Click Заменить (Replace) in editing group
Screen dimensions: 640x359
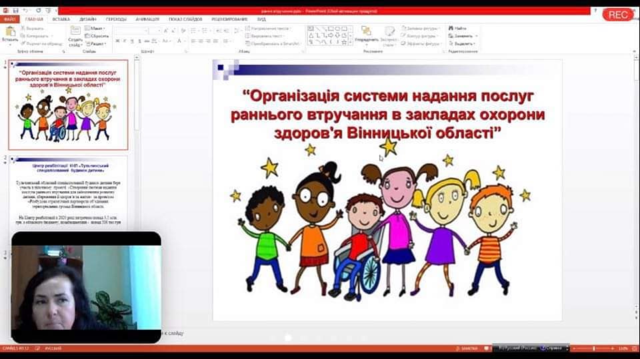(x=463, y=36)
